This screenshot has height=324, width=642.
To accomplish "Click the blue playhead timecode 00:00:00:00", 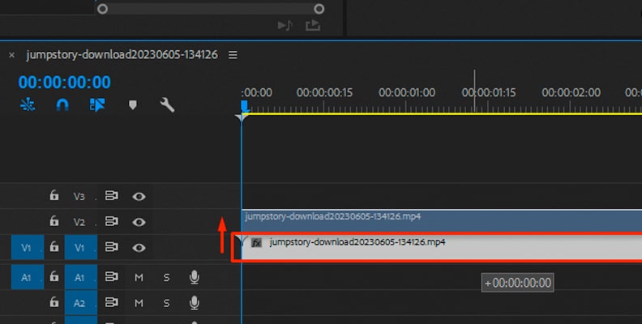I will (65, 83).
